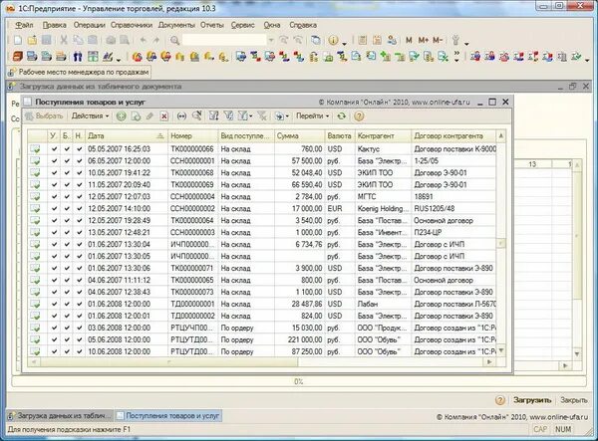Toggle Н. checkmark in row ТК00000068
This screenshot has width=598, height=441.
click(79, 172)
